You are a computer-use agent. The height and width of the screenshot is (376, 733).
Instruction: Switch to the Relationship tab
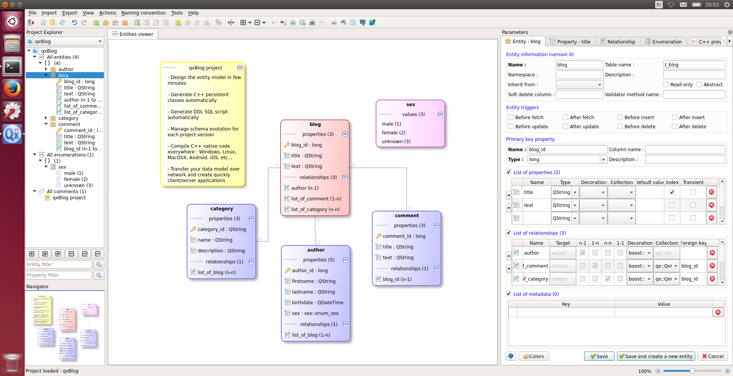(x=617, y=42)
